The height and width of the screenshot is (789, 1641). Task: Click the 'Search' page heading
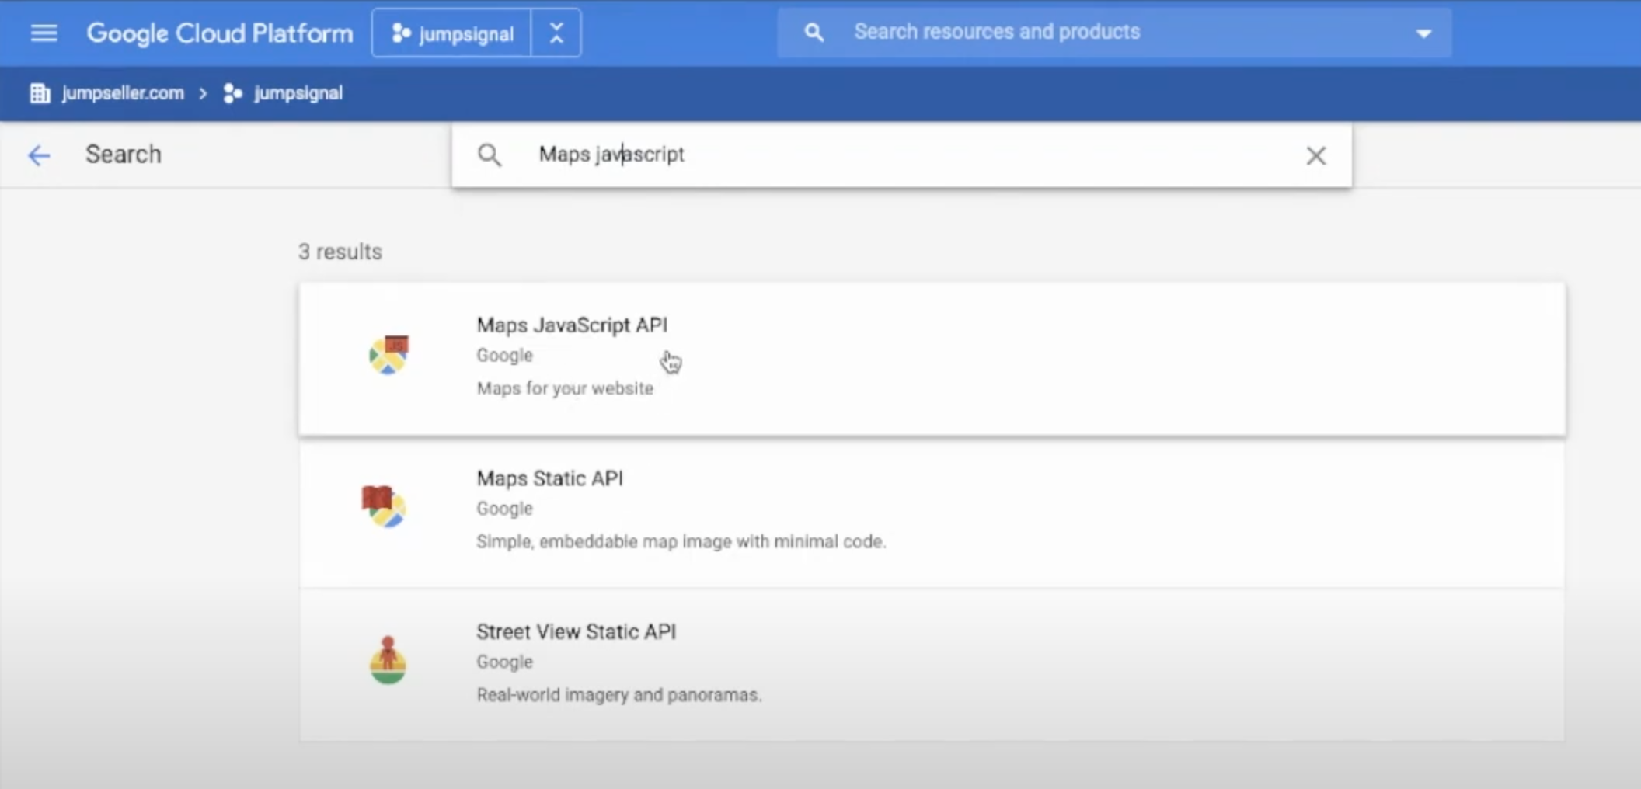pyautogui.click(x=124, y=155)
